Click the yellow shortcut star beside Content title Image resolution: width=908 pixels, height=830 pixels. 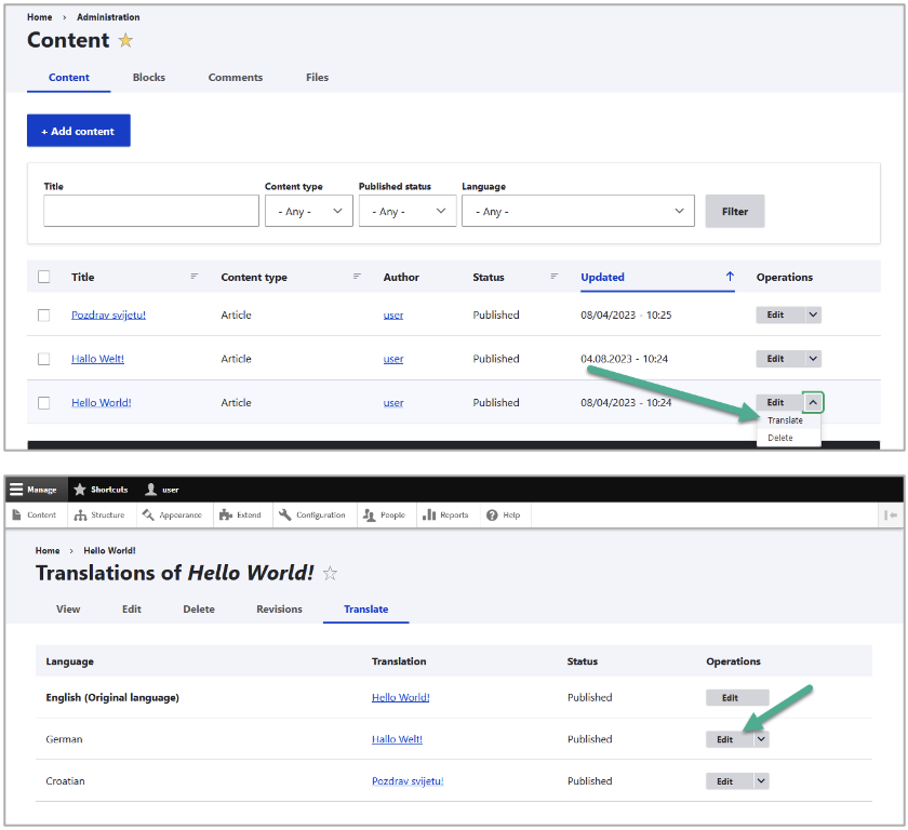(x=125, y=40)
